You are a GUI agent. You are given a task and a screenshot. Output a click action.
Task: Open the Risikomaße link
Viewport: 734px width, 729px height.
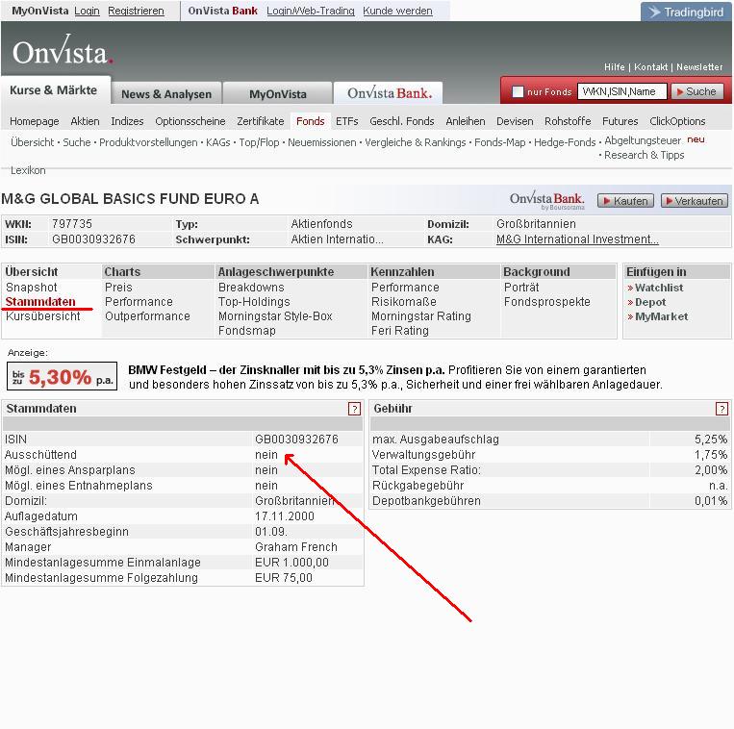click(403, 302)
